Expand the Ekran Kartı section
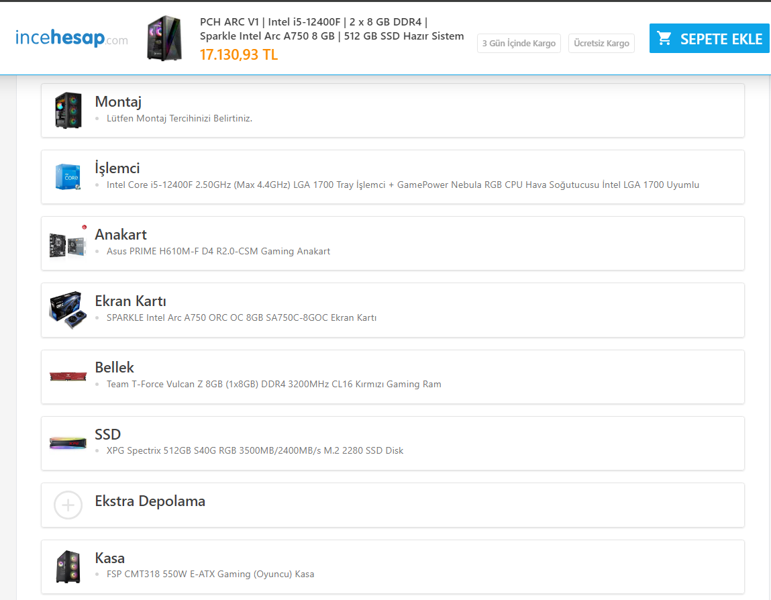Viewport: 771px width, 600px height. [130, 301]
